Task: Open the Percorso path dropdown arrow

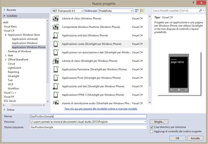Action: (145, 122)
